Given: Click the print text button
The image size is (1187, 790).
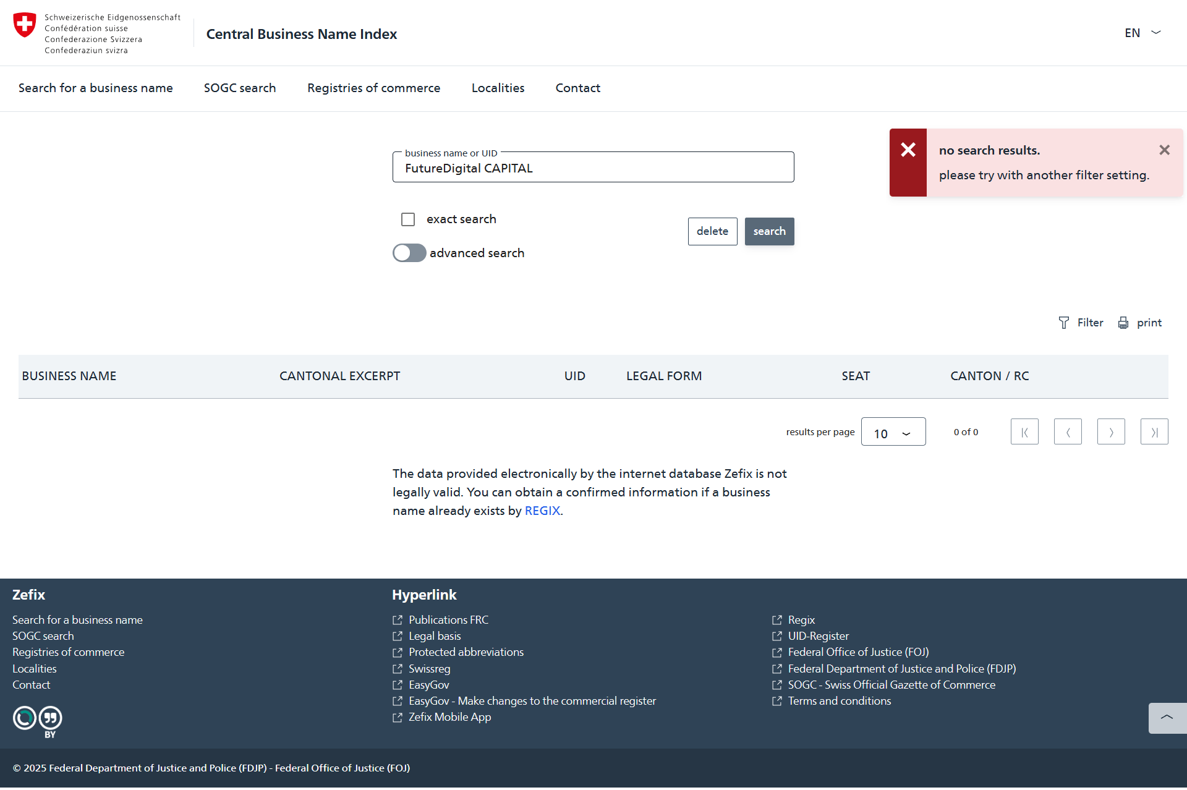Looking at the screenshot, I should tap(1149, 323).
